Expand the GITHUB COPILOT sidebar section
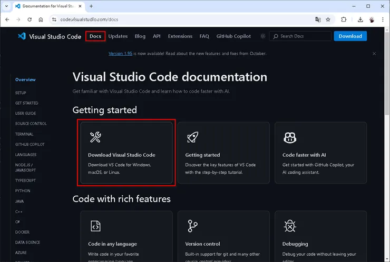Screen dimensions: 390x262 [x=30, y=144]
